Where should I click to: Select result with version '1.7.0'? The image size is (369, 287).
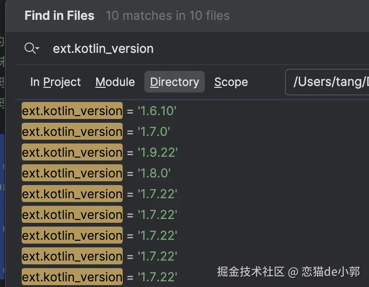click(153, 132)
